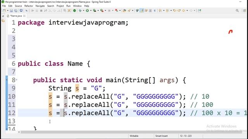Viewport: 248px width, 139px height.
Task: Click the Debug bug icon
Action: 80,10
